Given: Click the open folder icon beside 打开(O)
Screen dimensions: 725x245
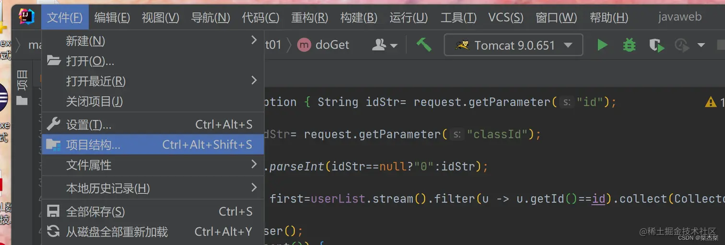Looking at the screenshot, I should coord(54,61).
